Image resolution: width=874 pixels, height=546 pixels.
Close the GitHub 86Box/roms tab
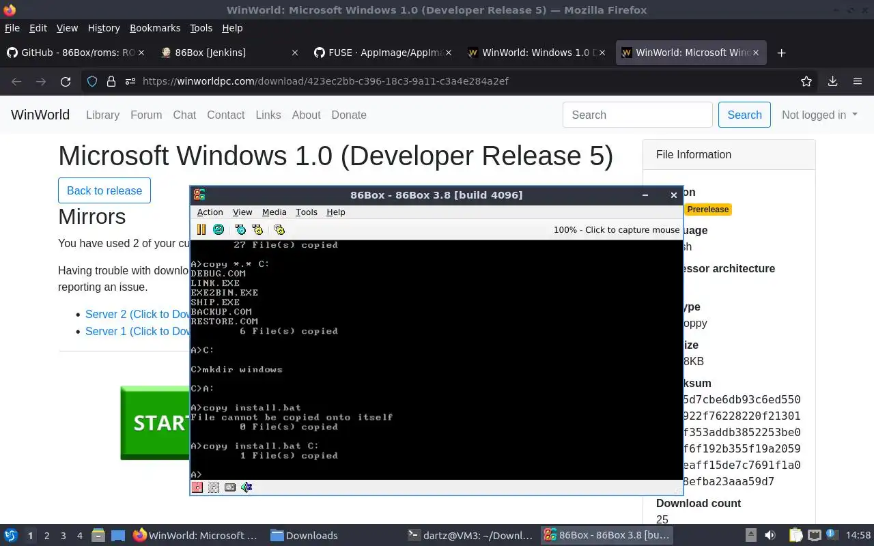click(141, 53)
